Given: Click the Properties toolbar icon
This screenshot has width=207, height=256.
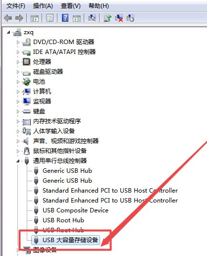Looking at the screenshot, I should tap(50, 18).
